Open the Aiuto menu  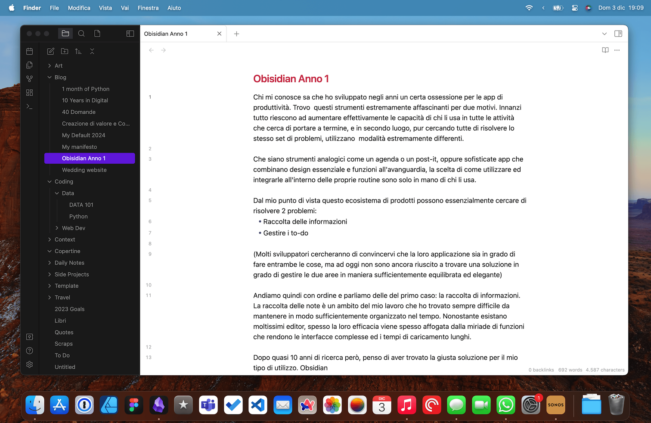[174, 8]
